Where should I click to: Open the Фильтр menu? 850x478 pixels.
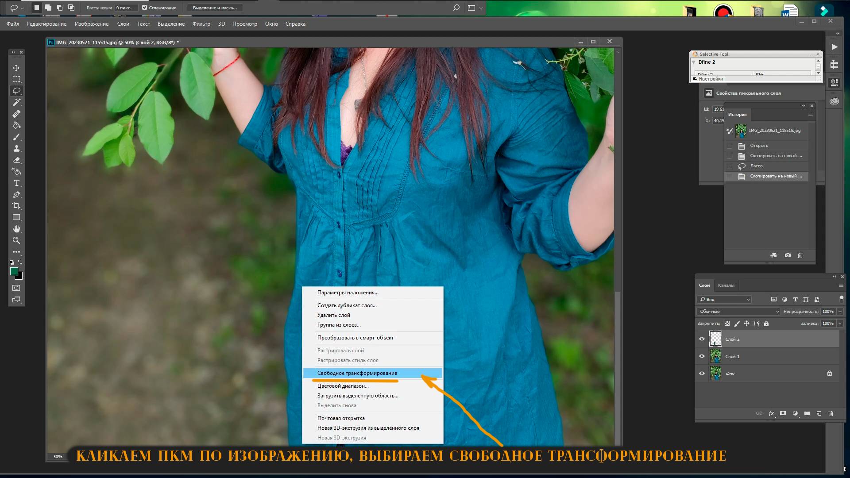coord(201,24)
